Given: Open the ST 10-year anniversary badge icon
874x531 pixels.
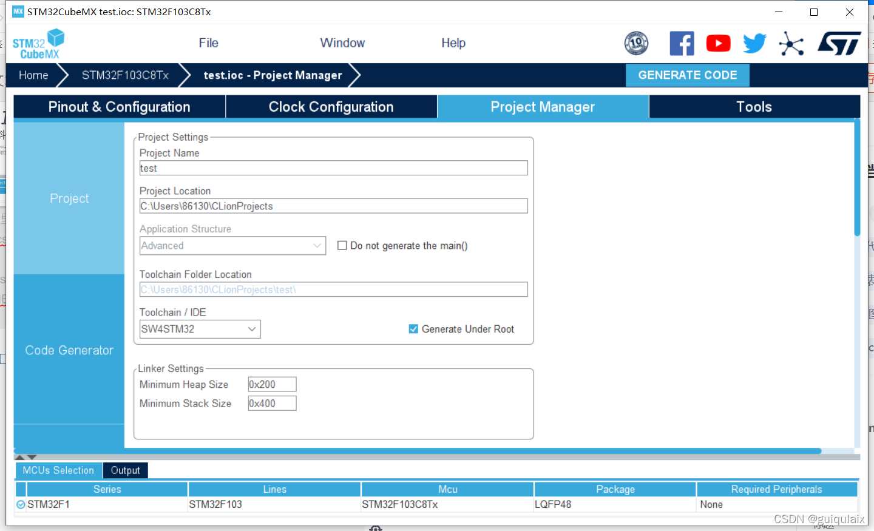Looking at the screenshot, I should 636,43.
